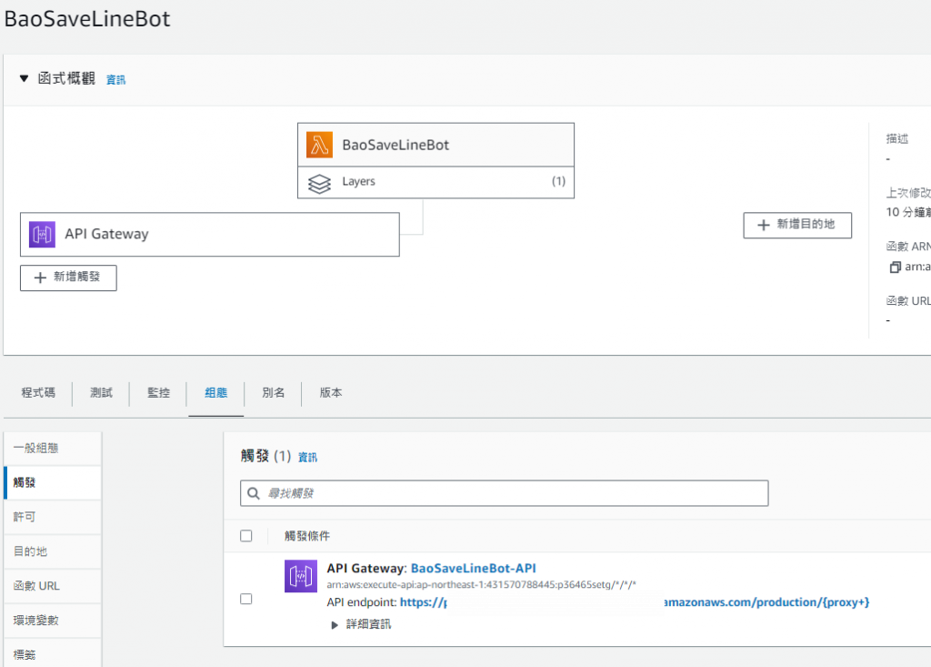Switch to the 程式碼 tab

pyautogui.click(x=38, y=393)
